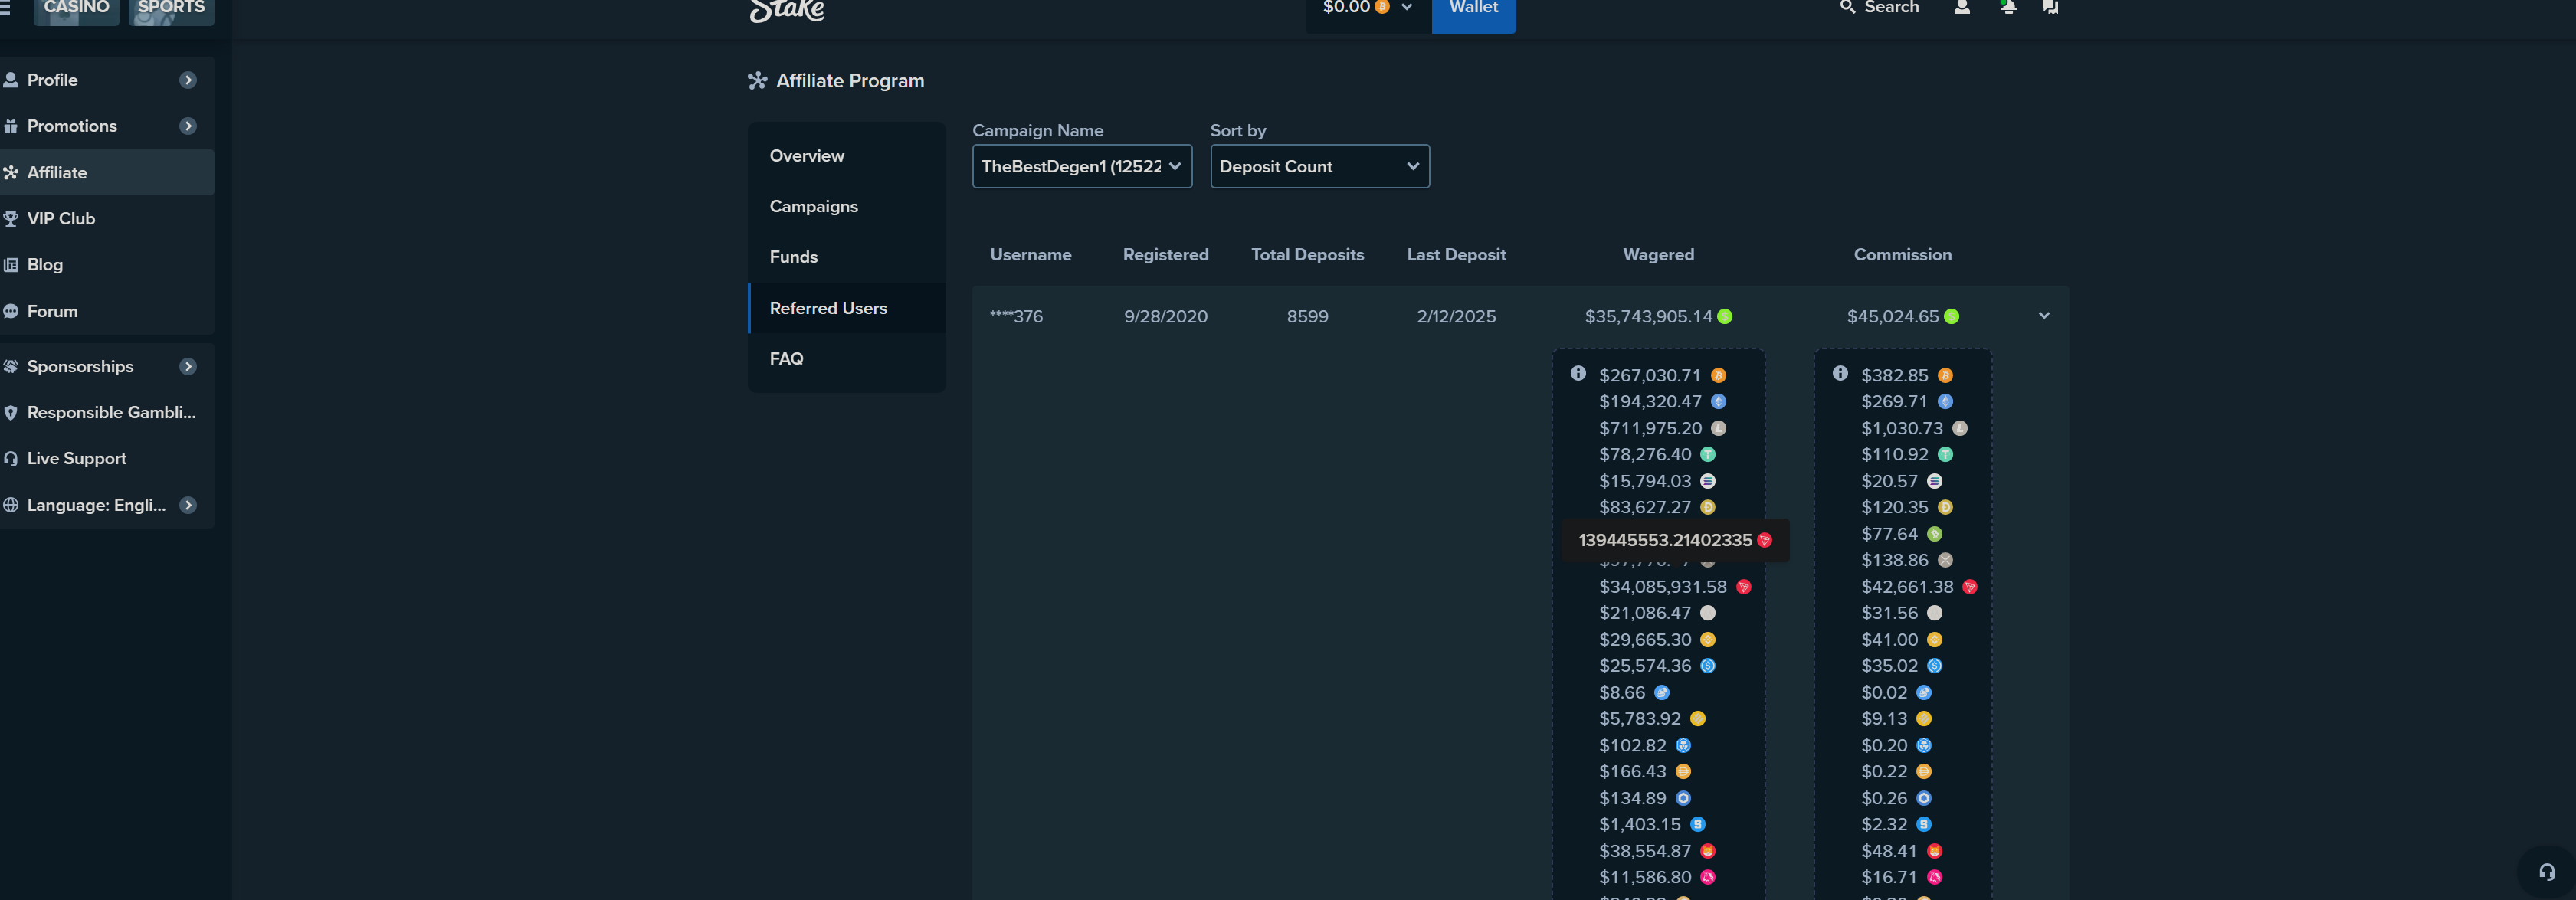Click the Commission breakdown info icon

(1840, 373)
